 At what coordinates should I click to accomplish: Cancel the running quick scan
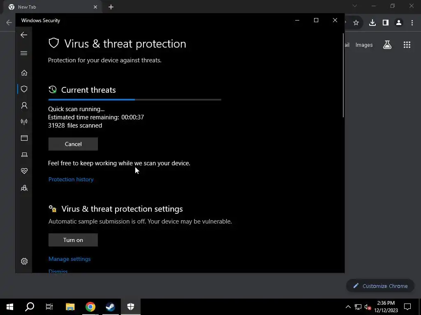(x=73, y=144)
